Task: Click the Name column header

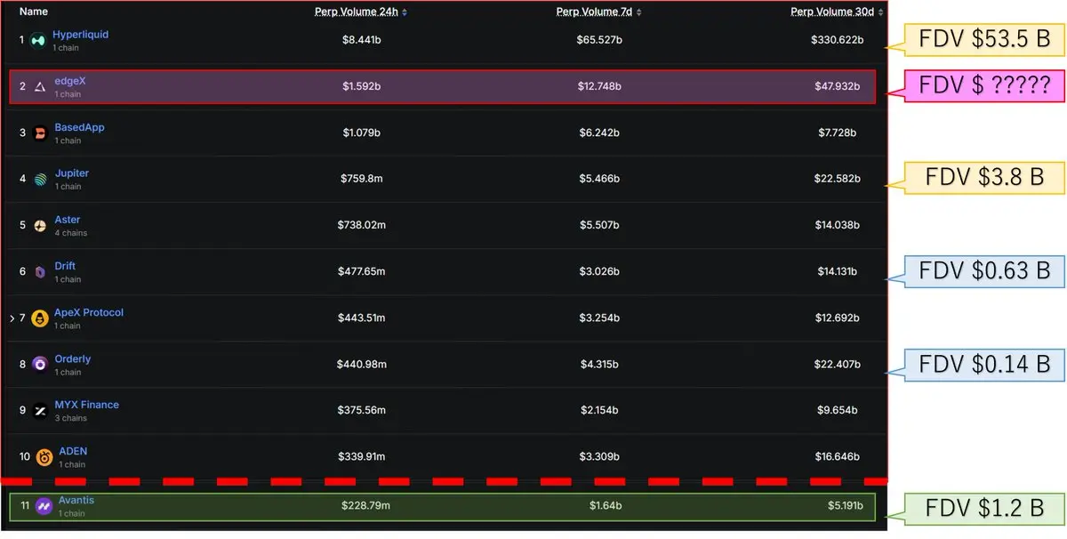Action: click(34, 12)
